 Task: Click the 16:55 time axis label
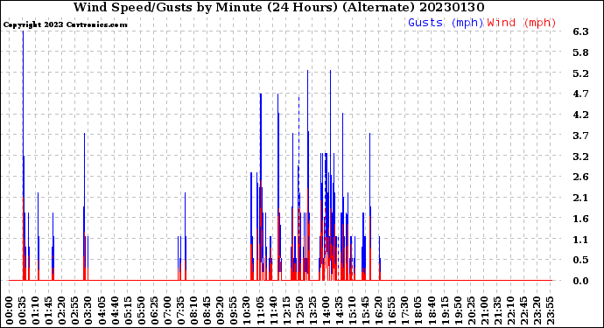click(x=392, y=311)
